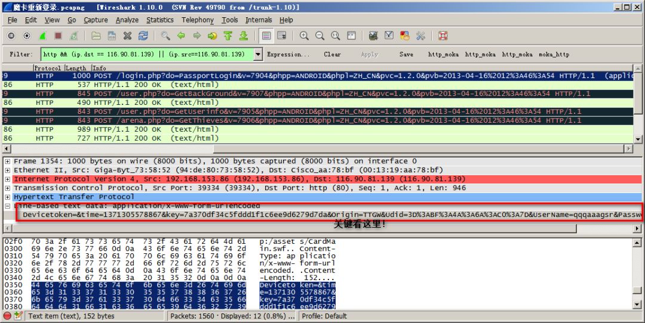Collapse Line-based text data node
This screenshot has height=323, width=645.
pyautogui.click(x=7, y=206)
